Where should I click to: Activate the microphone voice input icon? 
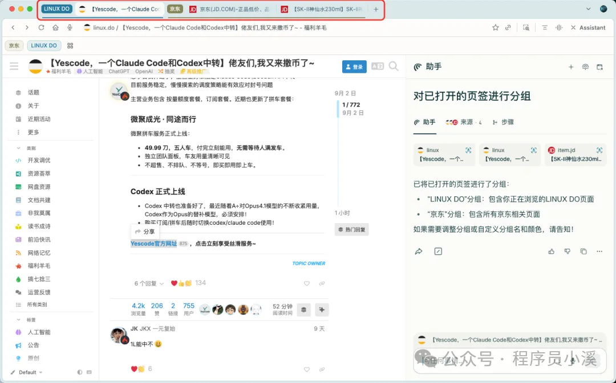click(x=70, y=27)
